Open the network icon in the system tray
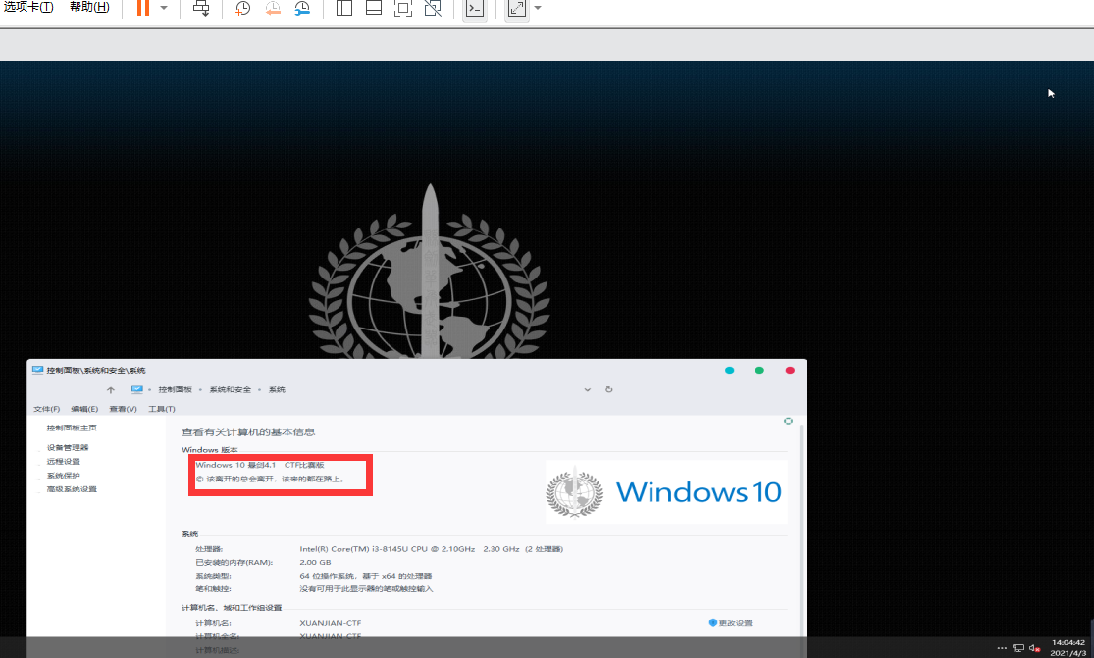This screenshot has width=1094, height=658. coord(1018,648)
